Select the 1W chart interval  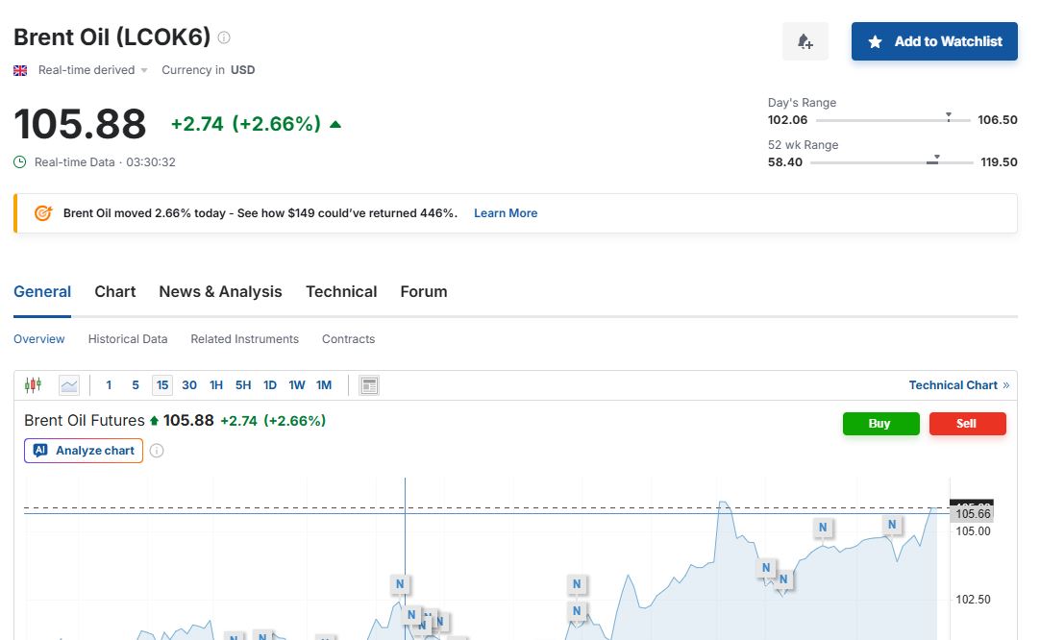click(297, 385)
